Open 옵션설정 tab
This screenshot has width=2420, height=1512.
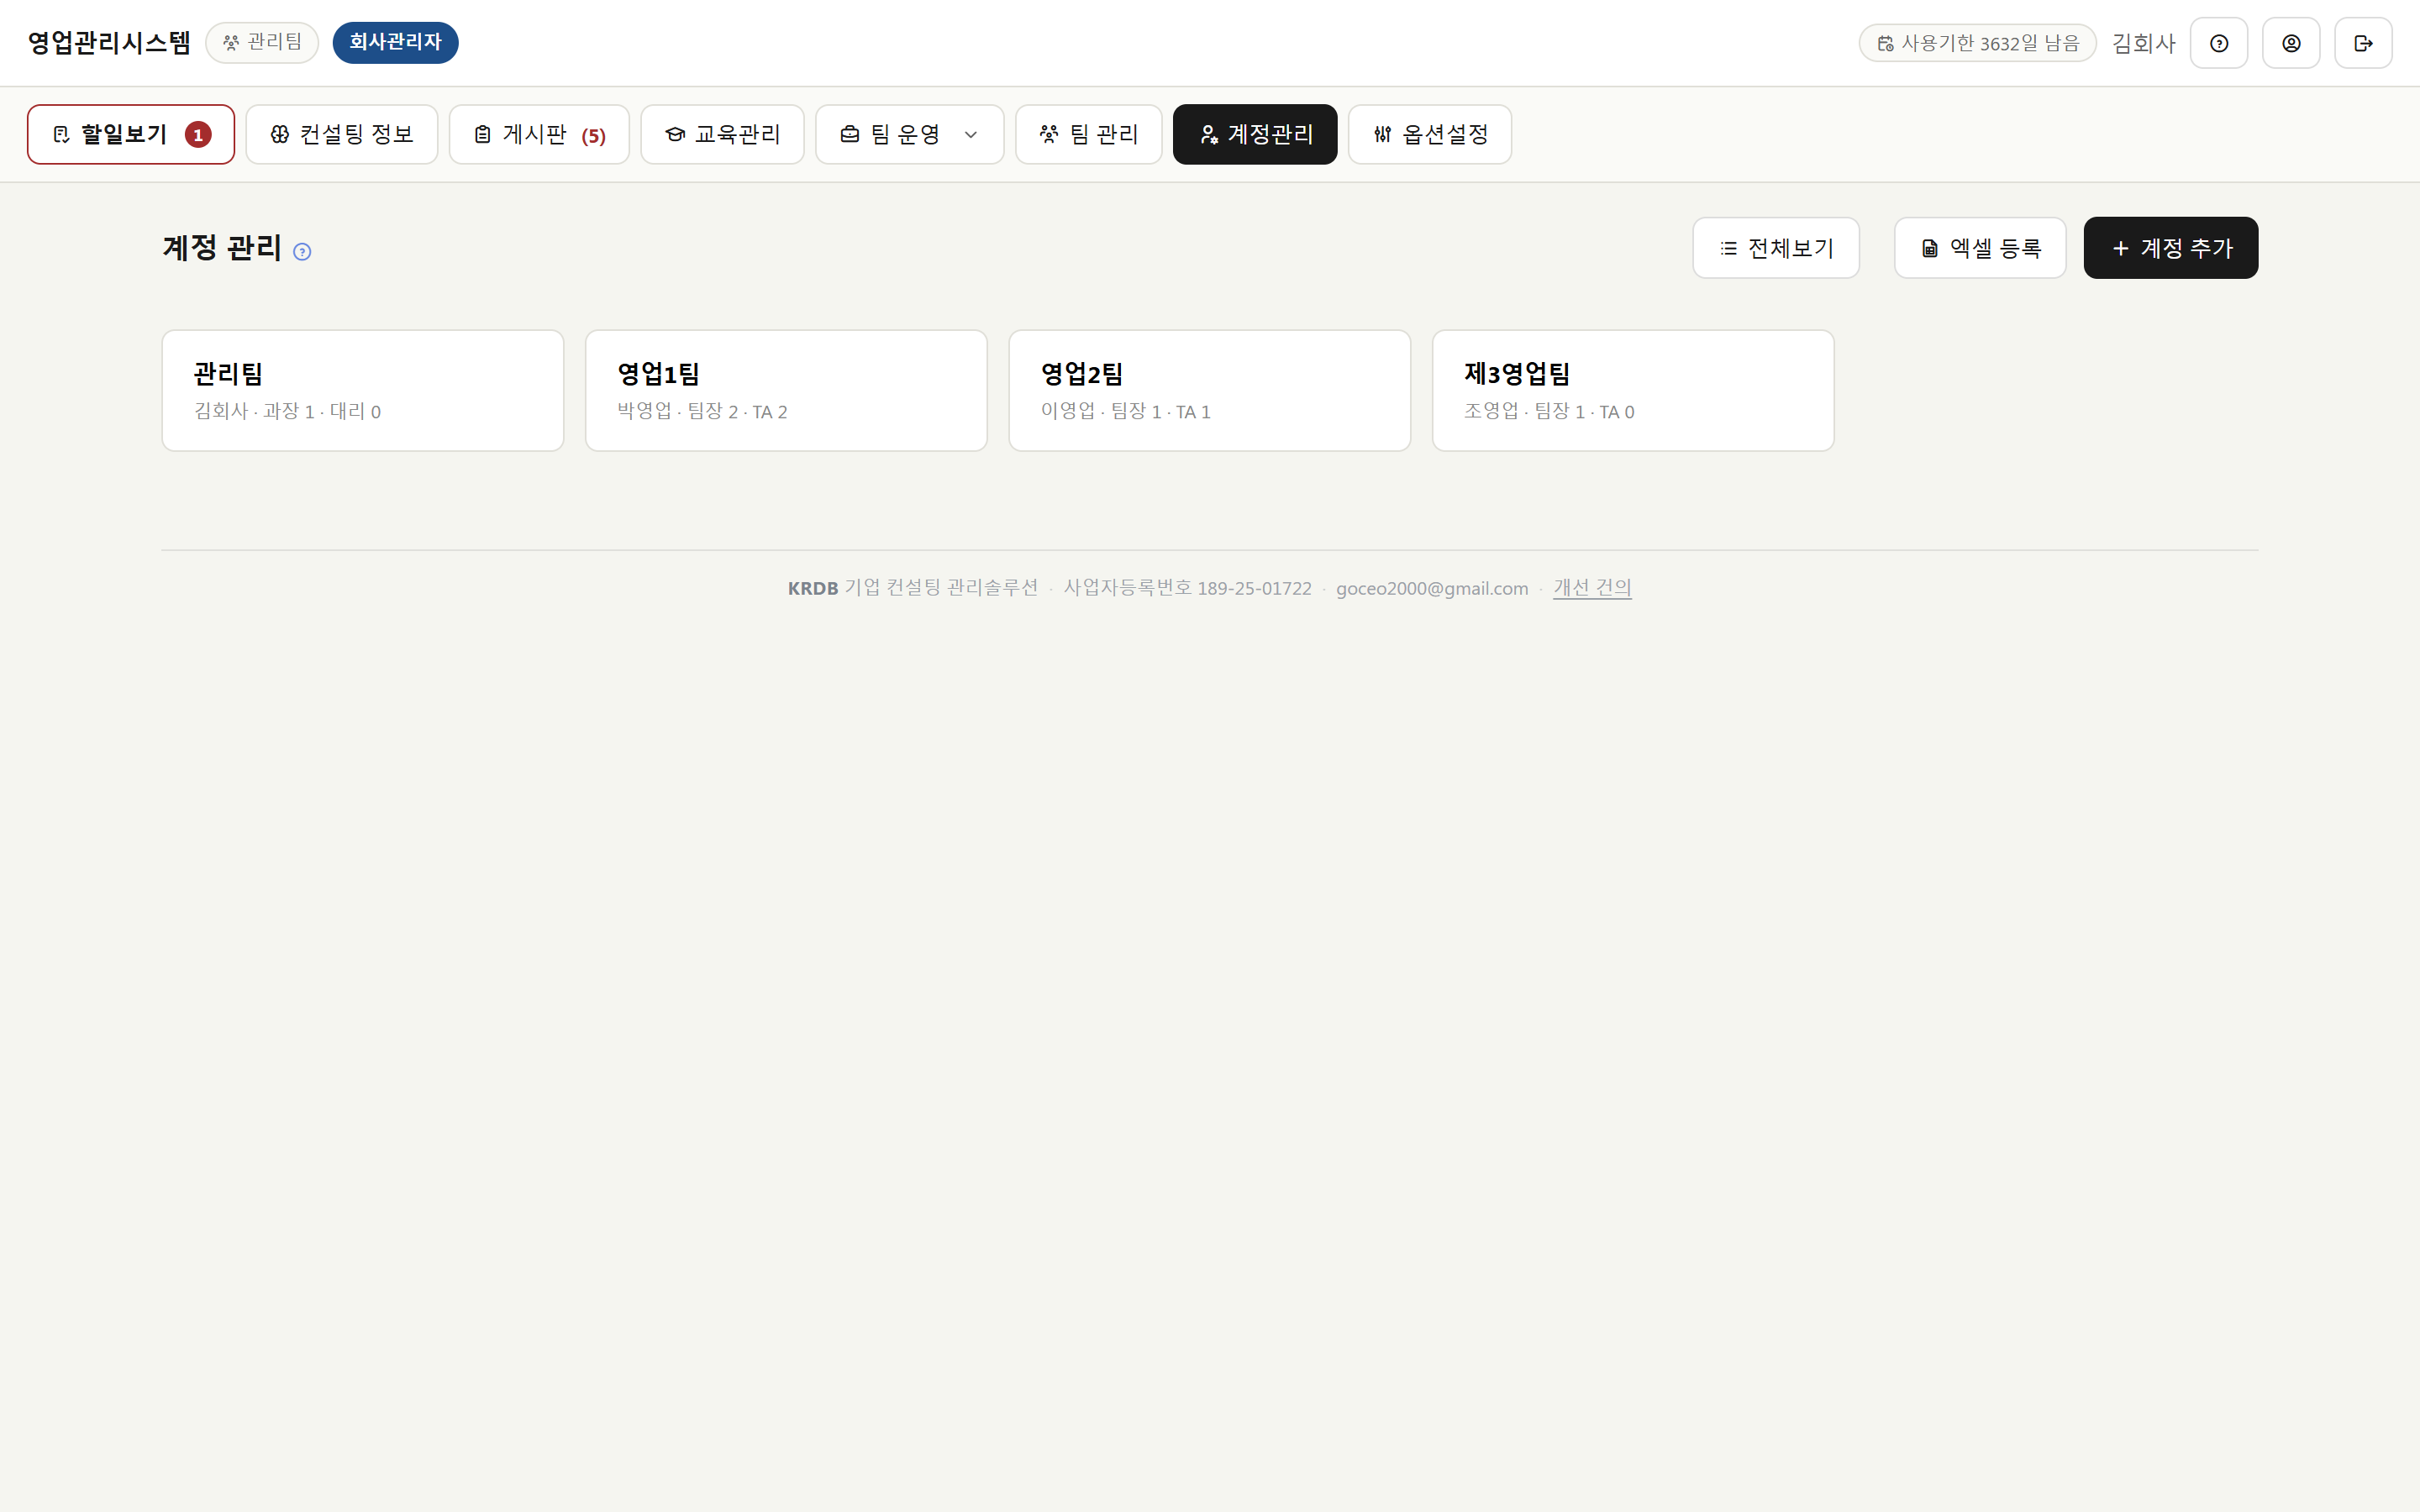pos(1429,134)
